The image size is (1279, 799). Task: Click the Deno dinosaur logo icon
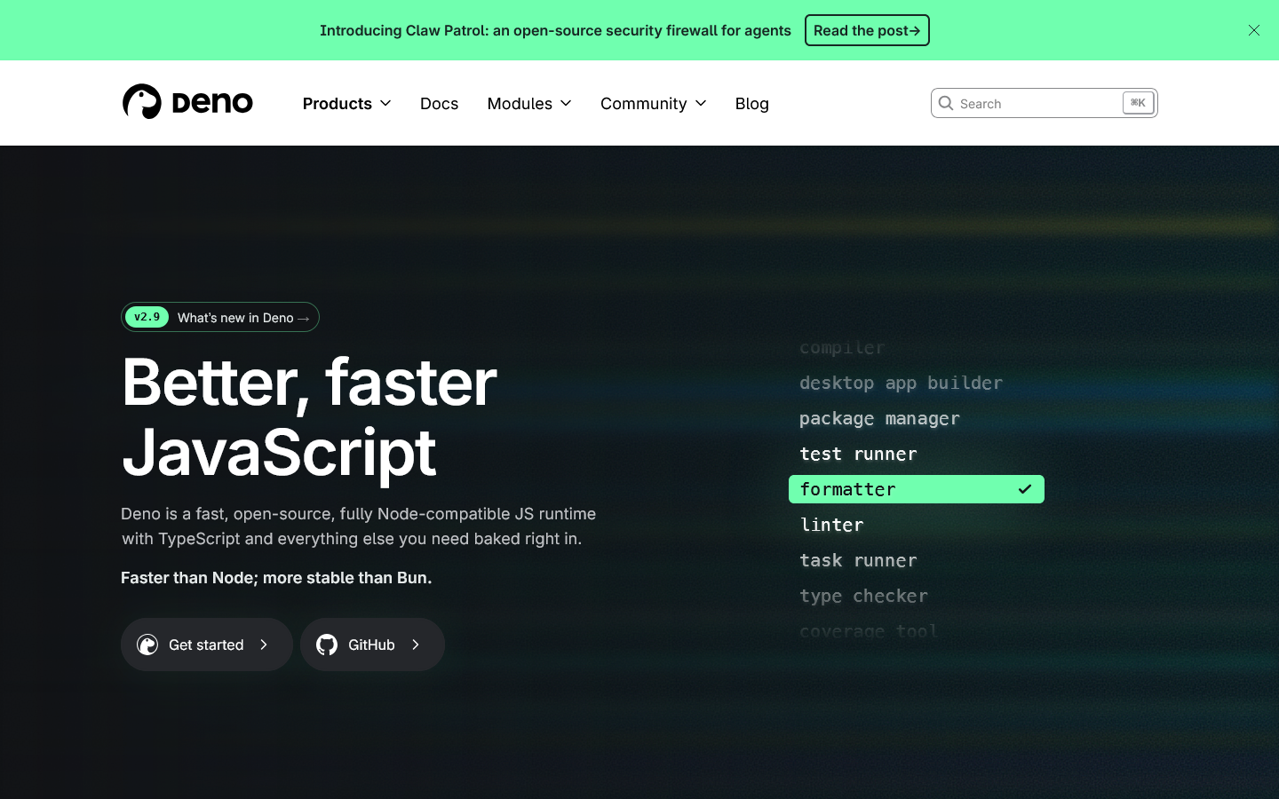pos(142,102)
